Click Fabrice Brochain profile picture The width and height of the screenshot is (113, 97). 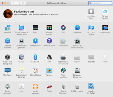click(8, 14)
